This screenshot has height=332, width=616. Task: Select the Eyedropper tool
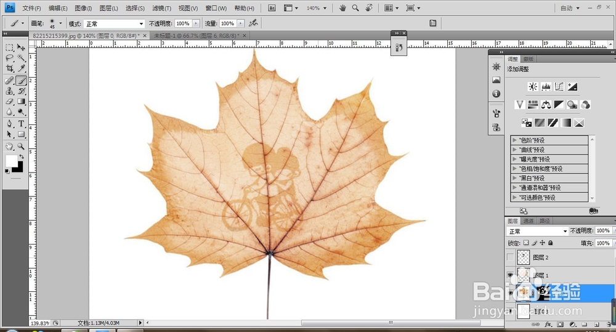pos(21,69)
